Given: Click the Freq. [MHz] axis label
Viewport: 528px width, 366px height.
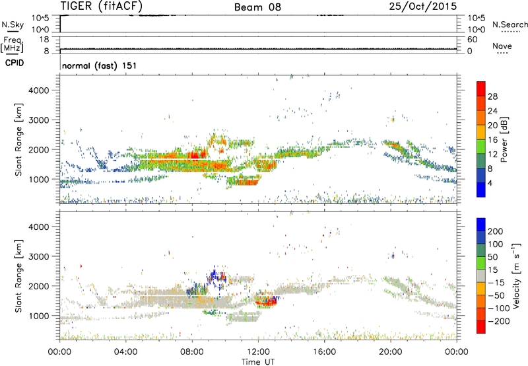Looking at the screenshot, I should [x=12, y=45].
